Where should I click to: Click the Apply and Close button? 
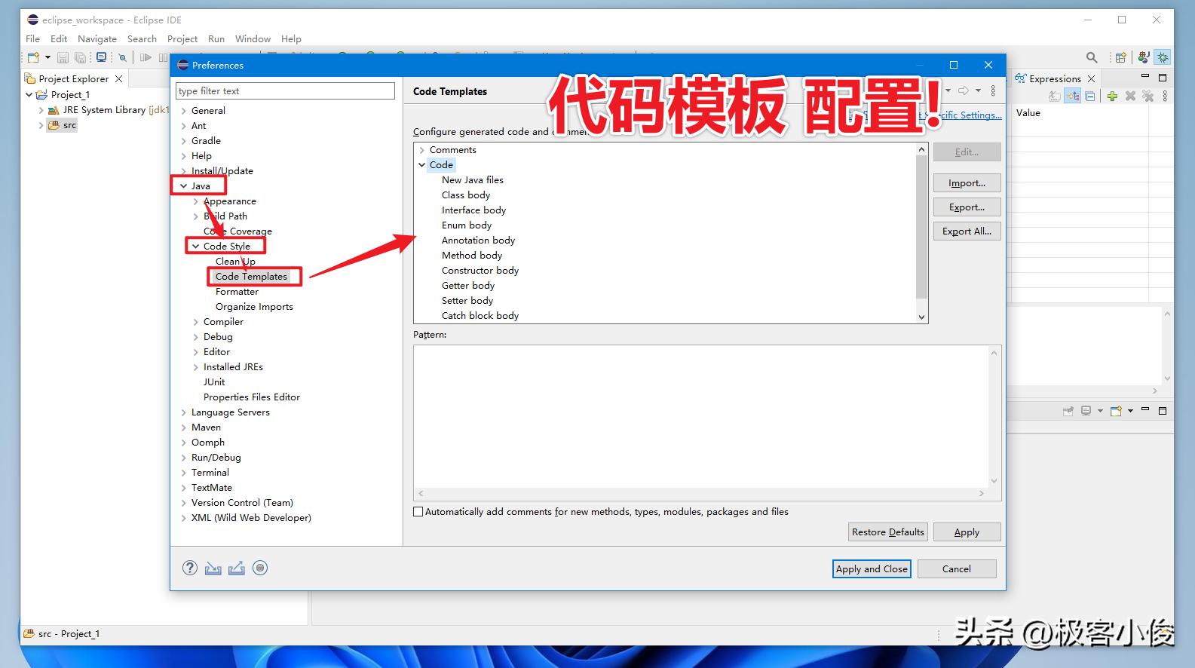872,568
